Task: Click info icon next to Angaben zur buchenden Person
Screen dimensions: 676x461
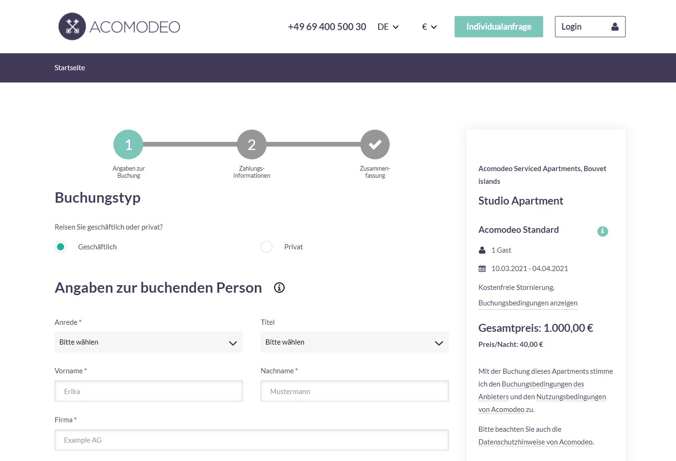Action: 279,288
